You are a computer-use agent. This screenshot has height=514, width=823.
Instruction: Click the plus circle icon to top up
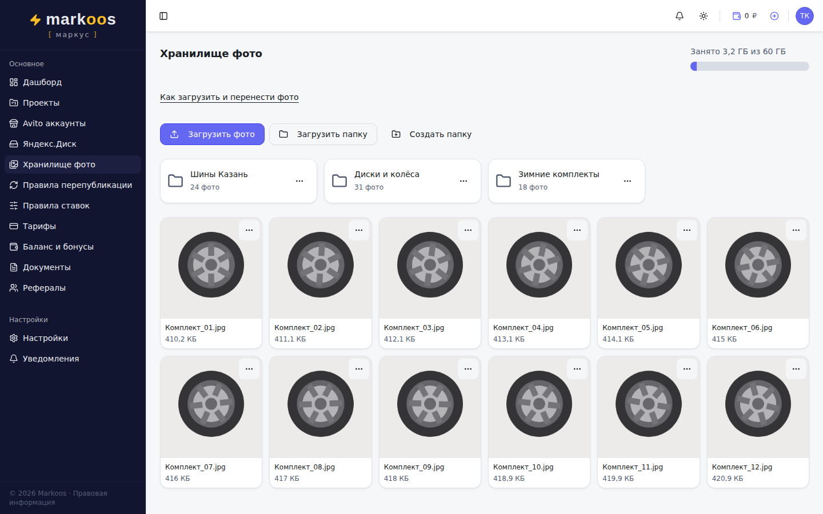pos(774,16)
